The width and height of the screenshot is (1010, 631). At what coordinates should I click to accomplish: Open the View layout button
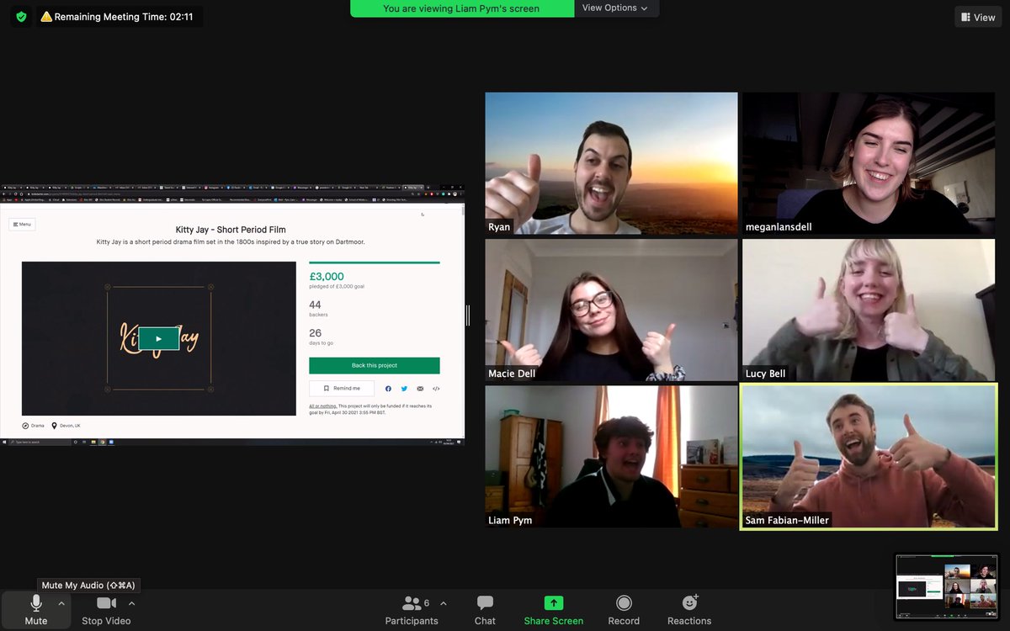[x=977, y=17]
